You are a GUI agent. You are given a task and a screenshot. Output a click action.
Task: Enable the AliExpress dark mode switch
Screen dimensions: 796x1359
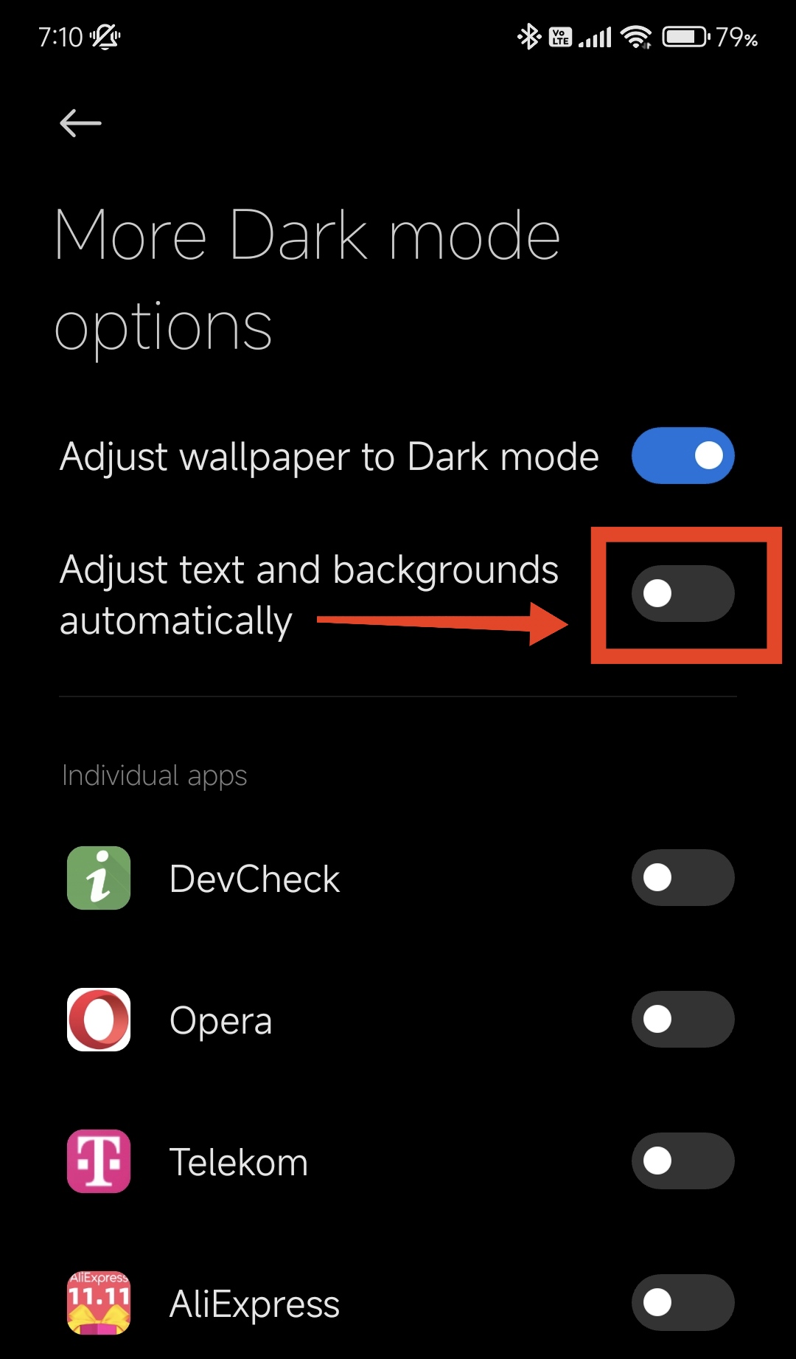tap(683, 1302)
